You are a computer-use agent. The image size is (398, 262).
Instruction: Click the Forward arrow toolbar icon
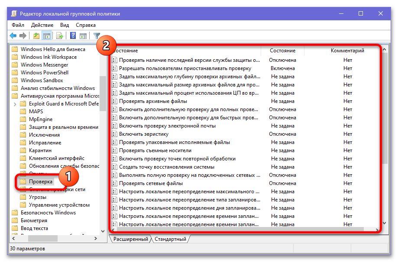coord(23,36)
